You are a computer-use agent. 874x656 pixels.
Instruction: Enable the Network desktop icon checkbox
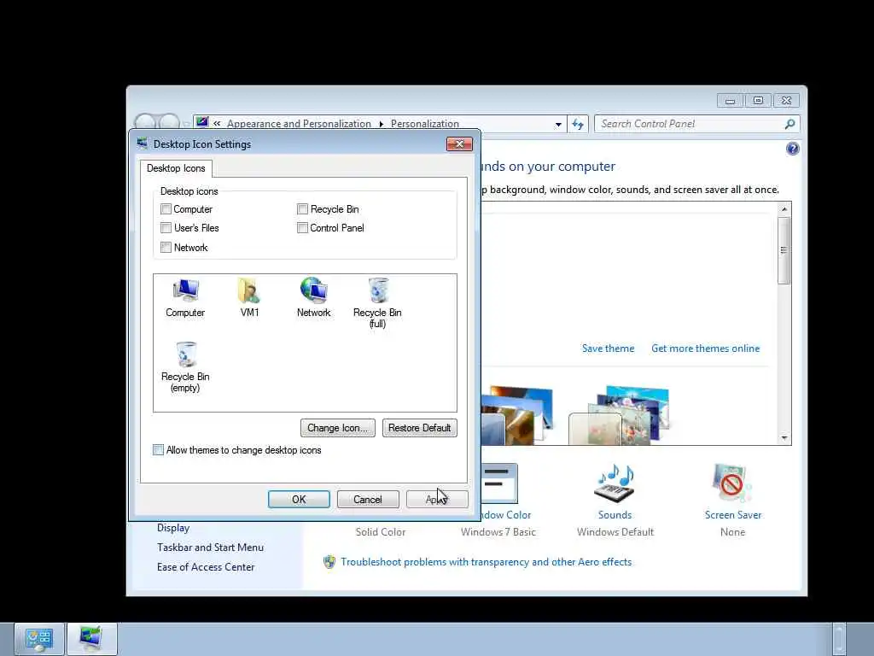[166, 247]
